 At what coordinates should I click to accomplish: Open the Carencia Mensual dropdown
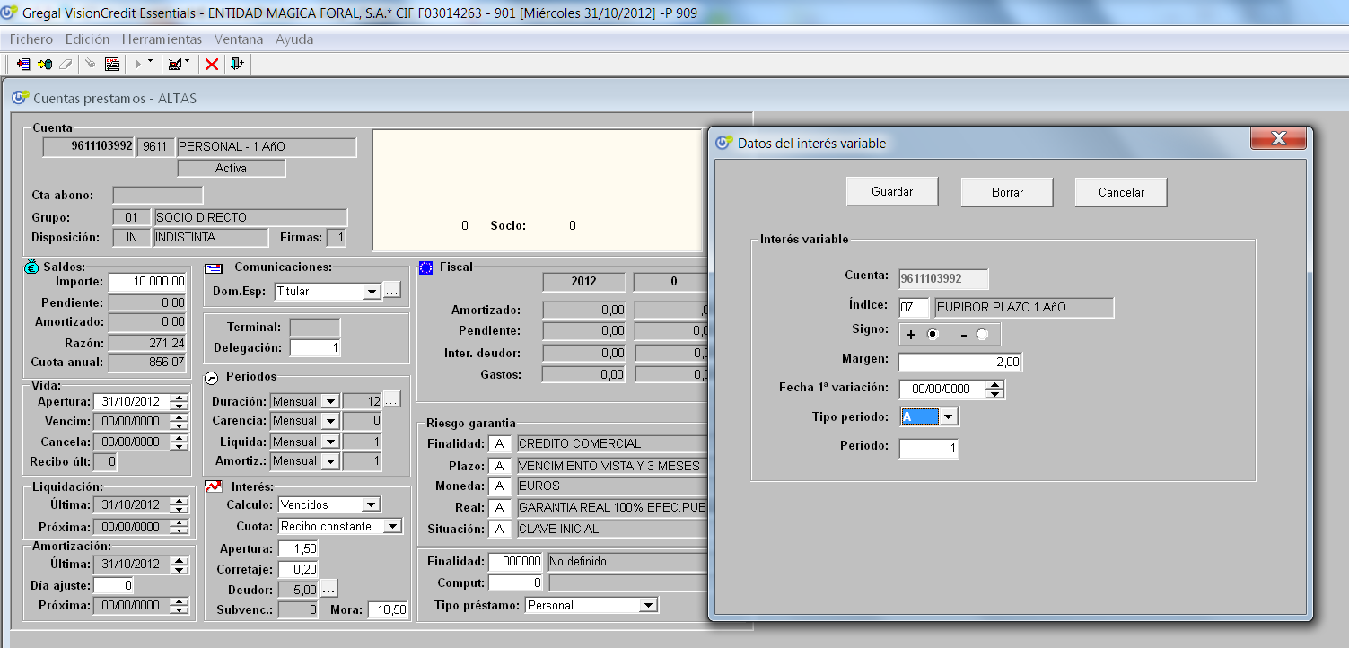[330, 421]
